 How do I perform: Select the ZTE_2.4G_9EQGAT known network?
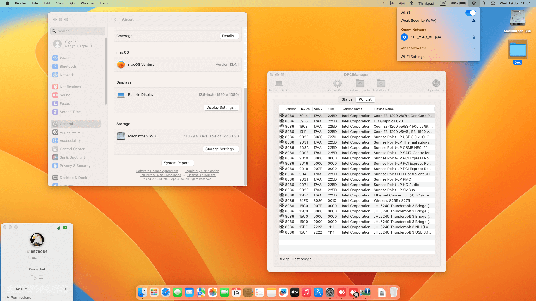click(x=426, y=37)
